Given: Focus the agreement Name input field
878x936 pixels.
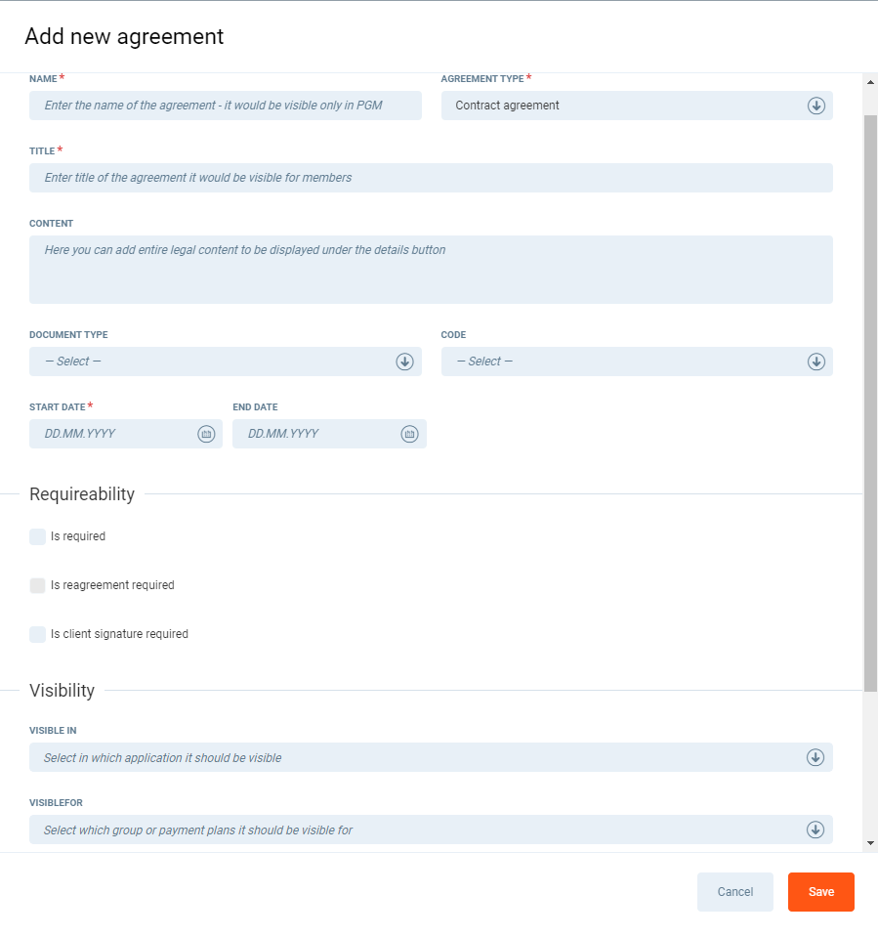Looking at the screenshot, I should (x=226, y=106).
